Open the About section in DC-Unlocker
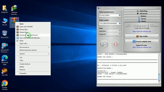Screen dimensions: 164x92 tap(142, 21)
